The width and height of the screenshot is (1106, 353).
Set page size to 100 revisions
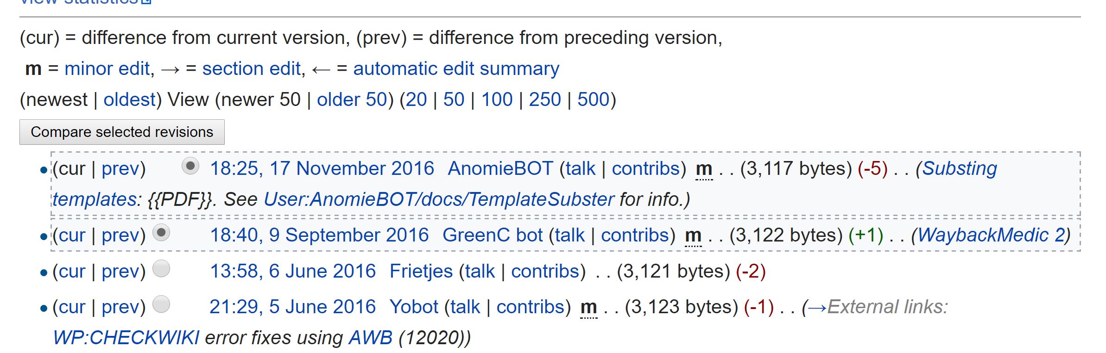[497, 100]
